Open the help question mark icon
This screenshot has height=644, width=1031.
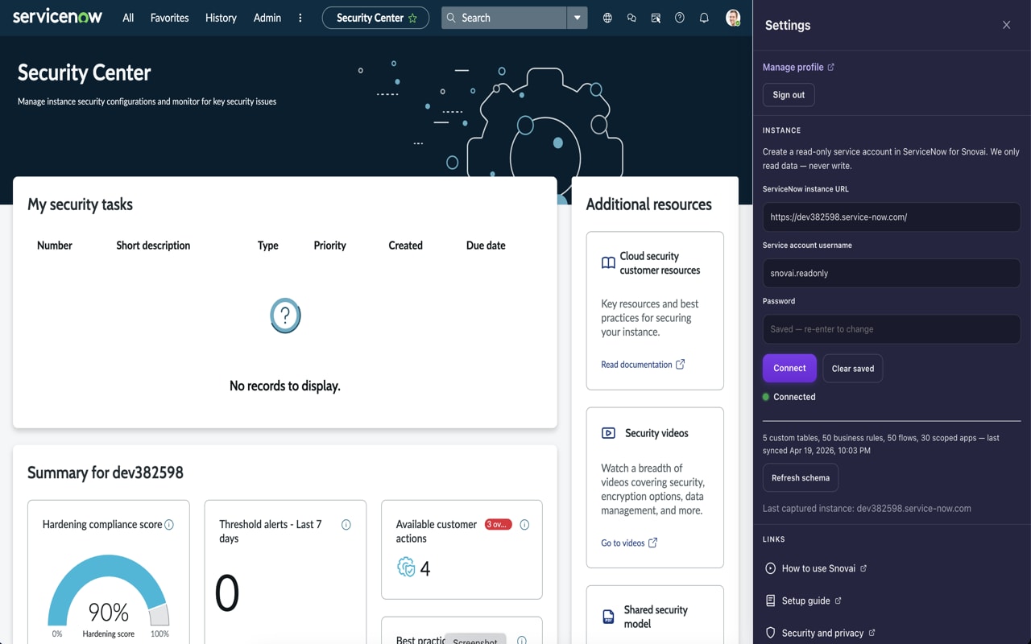[x=680, y=18]
